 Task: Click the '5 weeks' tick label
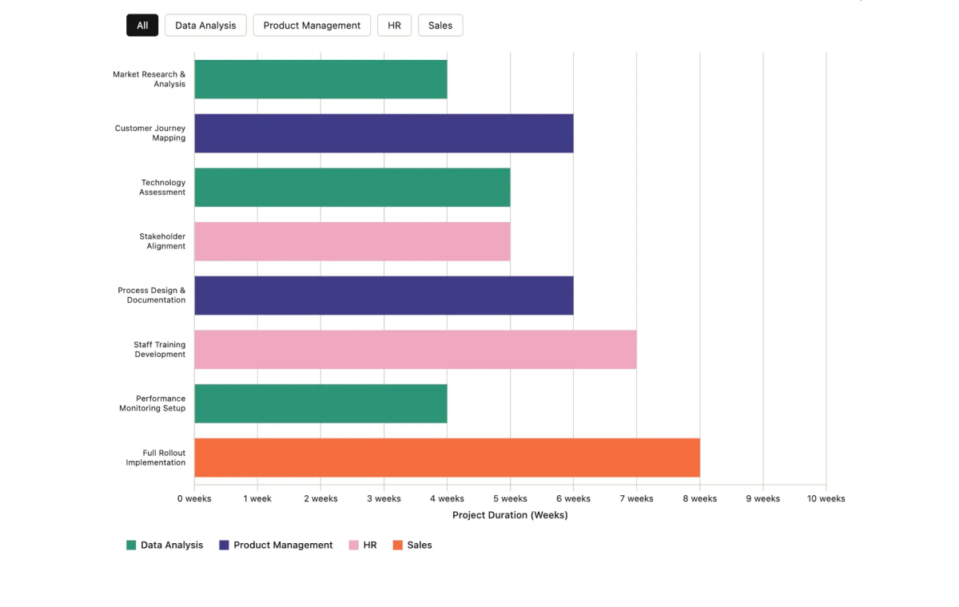click(x=510, y=498)
